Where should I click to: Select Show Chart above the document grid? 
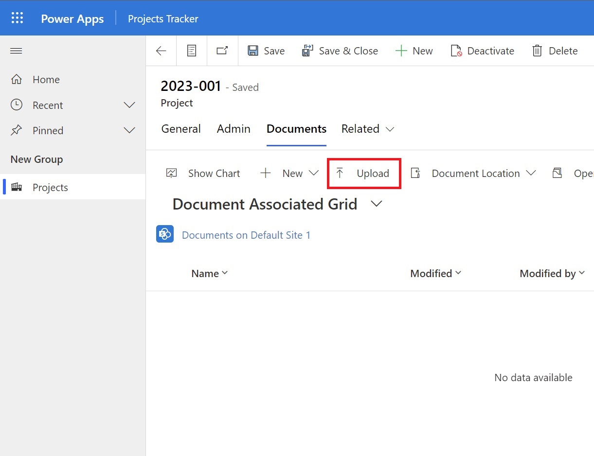click(204, 173)
